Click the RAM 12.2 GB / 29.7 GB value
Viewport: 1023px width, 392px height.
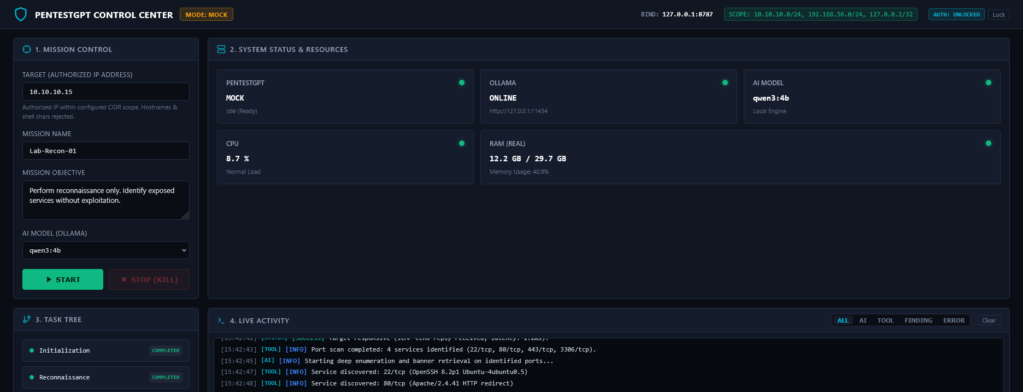(528, 159)
